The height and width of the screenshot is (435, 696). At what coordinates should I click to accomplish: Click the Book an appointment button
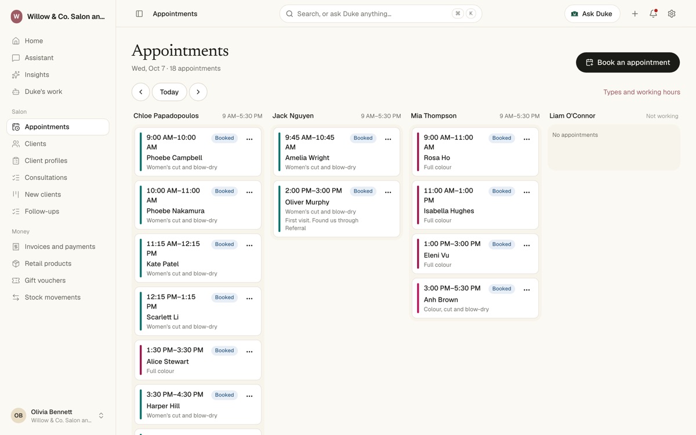tap(628, 63)
